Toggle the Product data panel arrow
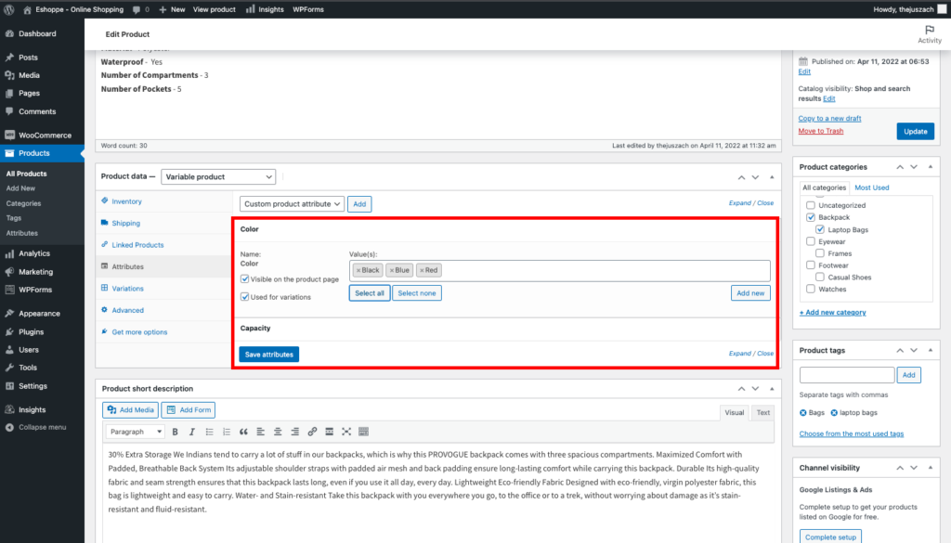 point(772,177)
